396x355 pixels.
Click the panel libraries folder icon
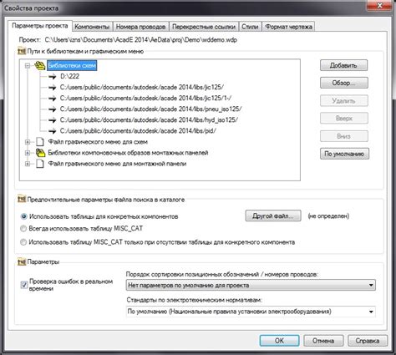[40, 153]
